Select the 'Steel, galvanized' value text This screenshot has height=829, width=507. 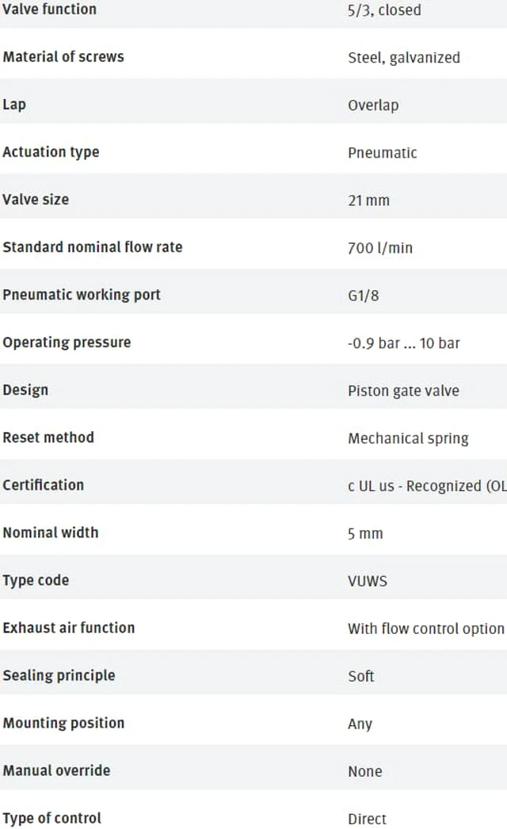click(404, 58)
